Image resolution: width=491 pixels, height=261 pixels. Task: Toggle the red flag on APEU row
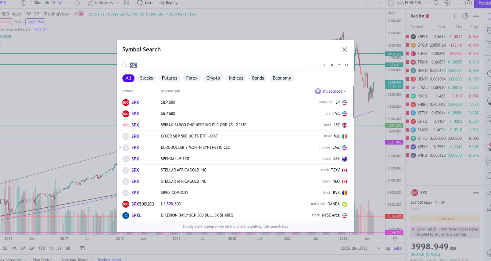tap(408, 147)
